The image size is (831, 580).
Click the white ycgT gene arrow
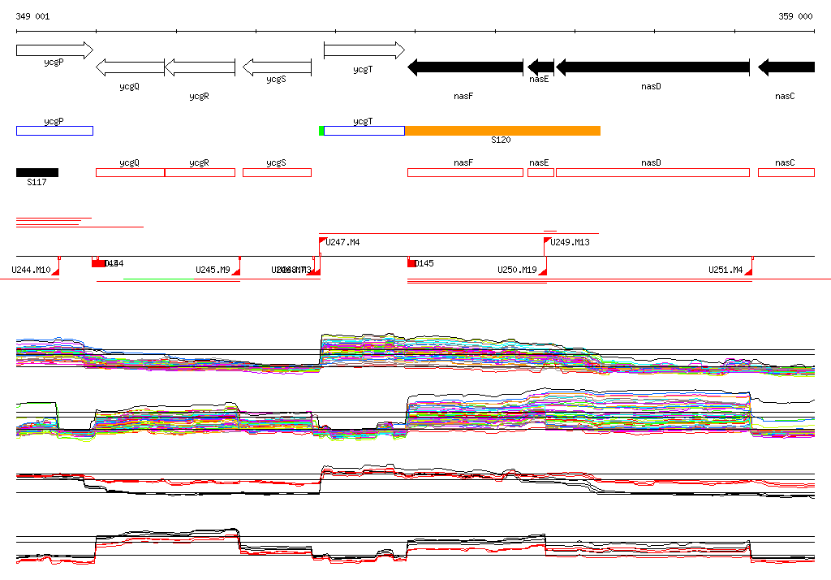[364, 50]
